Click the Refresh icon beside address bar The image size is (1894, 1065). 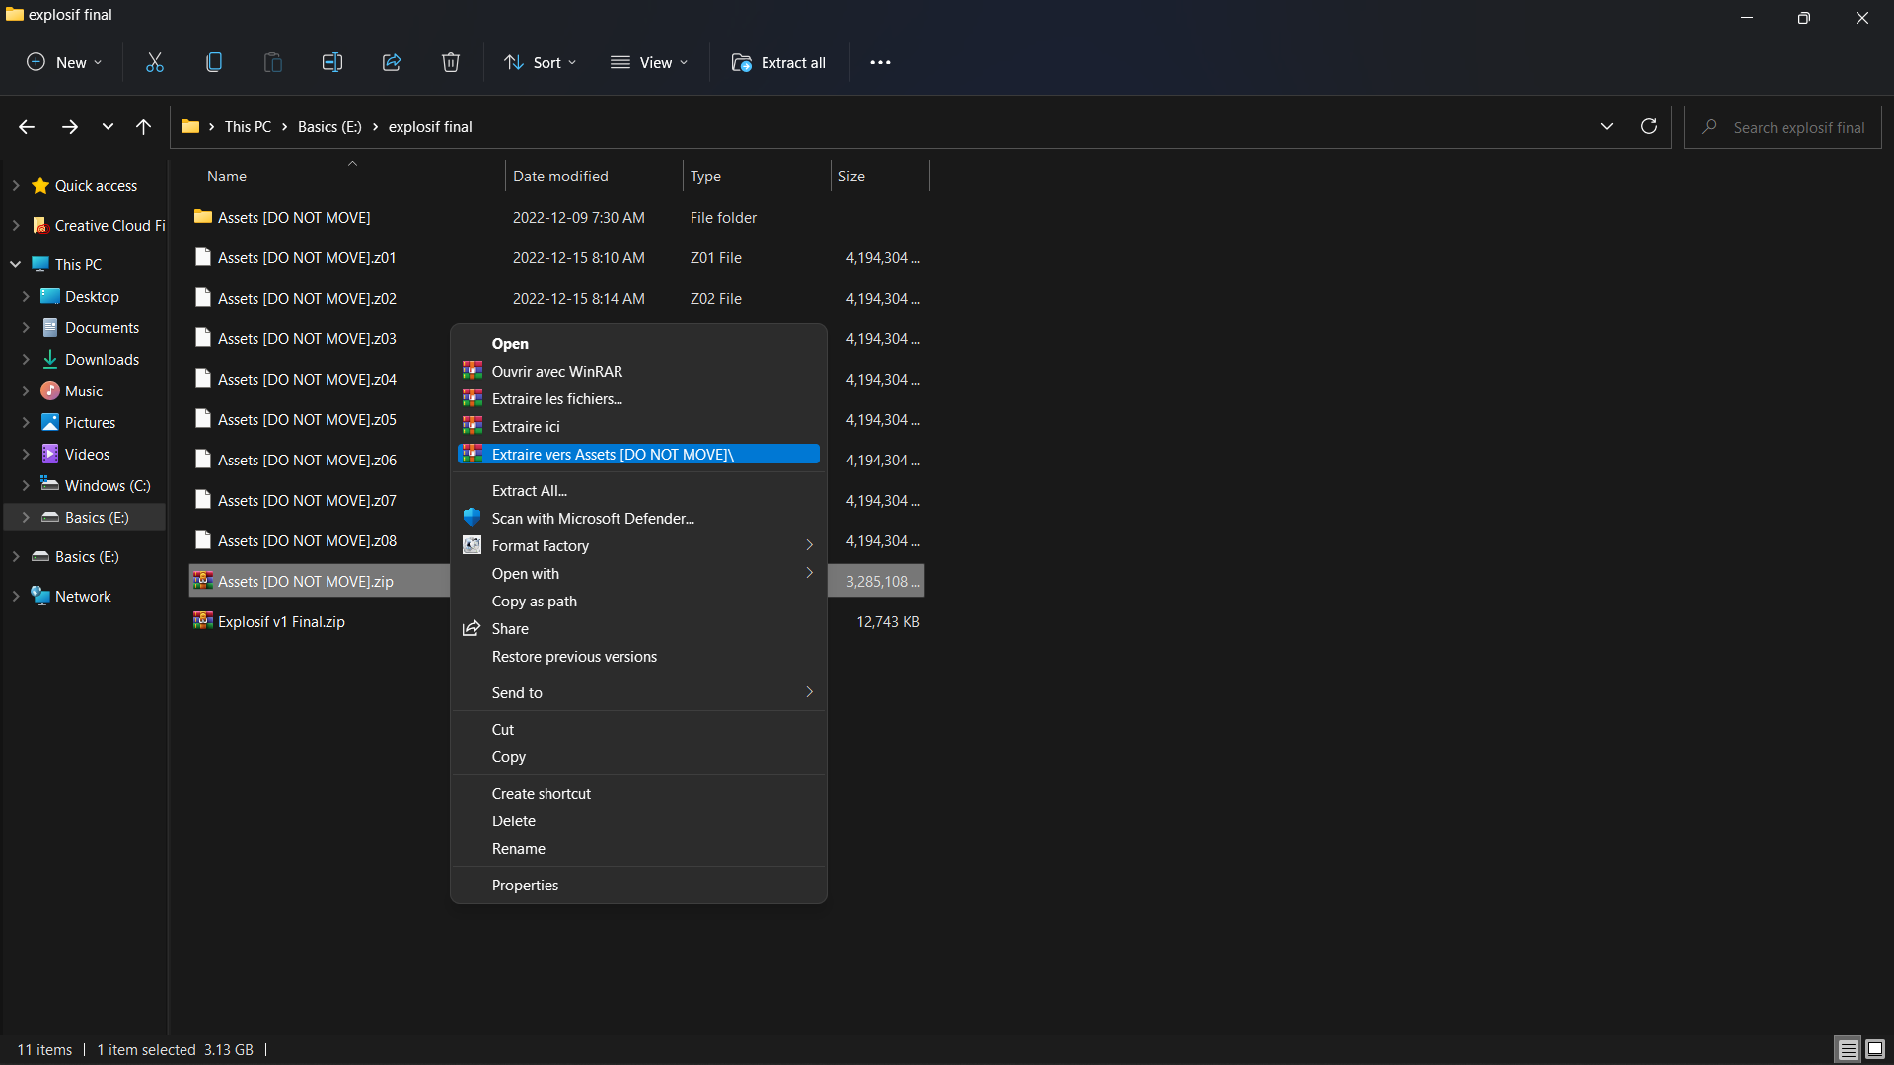(1649, 126)
